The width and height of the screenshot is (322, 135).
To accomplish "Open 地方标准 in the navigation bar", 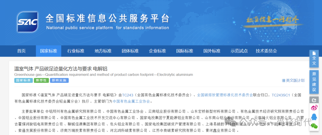I will [x=103, y=51].
